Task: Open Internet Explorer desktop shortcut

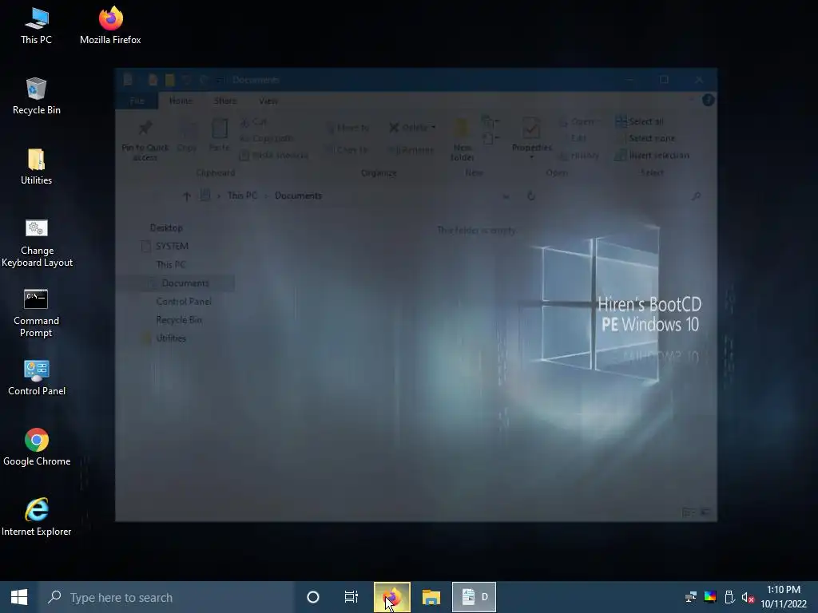Action: (x=37, y=517)
